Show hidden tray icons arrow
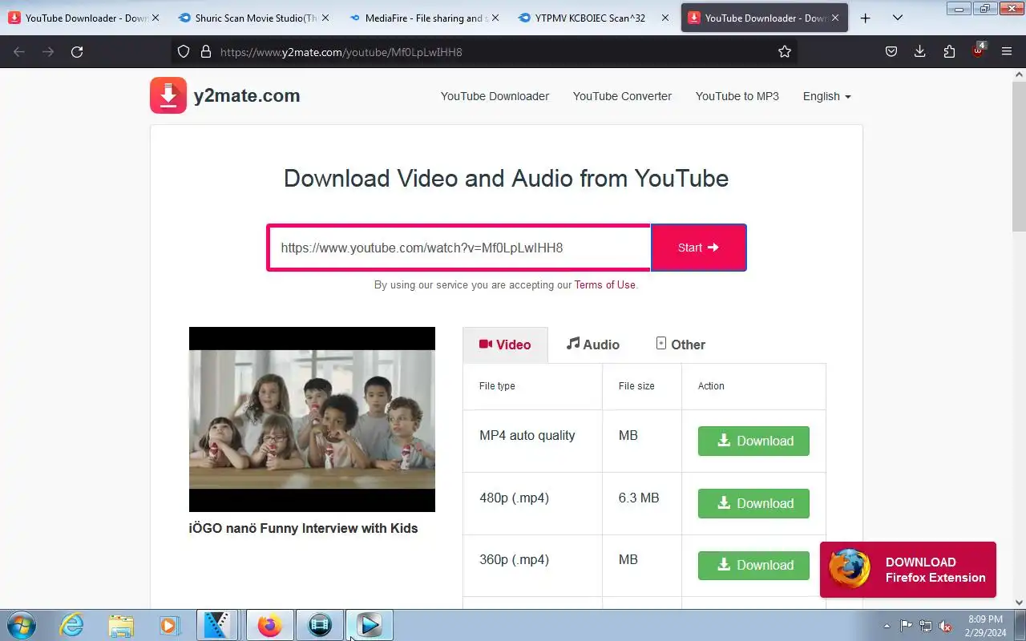 887,626
